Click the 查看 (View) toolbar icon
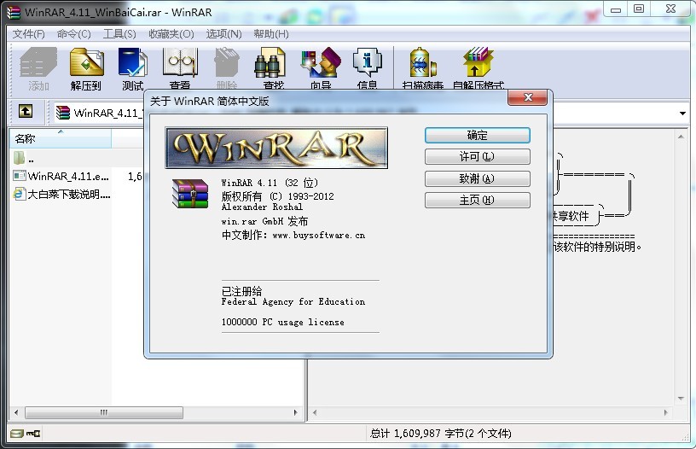 click(x=179, y=67)
